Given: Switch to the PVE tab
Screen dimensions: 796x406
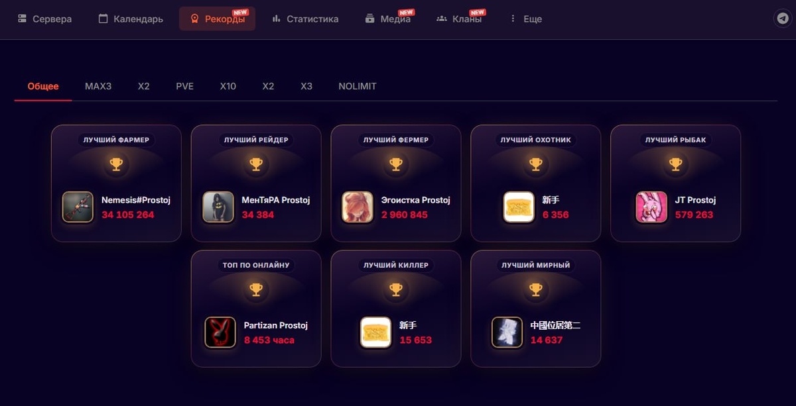Looking at the screenshot, I should click(x=185, y=87).
